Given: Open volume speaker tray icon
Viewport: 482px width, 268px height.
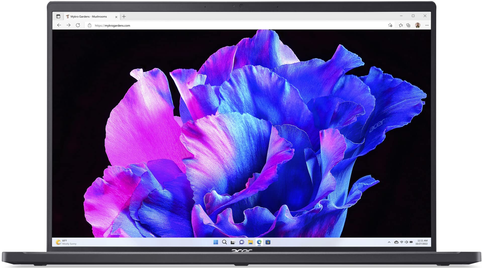Looking at the screenshot, I should click(x=406, y=242).
